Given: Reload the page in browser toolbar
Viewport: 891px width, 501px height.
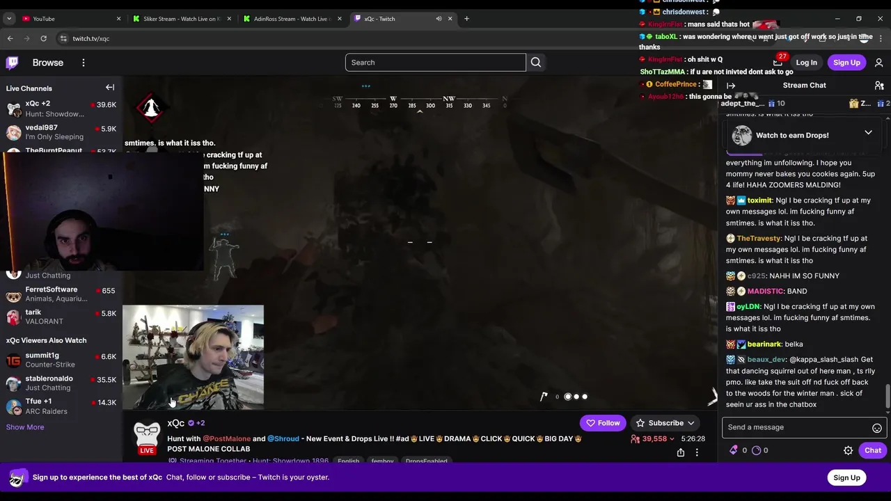Looking at the screenshot, I should pyautogui.click(x=43, y=38).
